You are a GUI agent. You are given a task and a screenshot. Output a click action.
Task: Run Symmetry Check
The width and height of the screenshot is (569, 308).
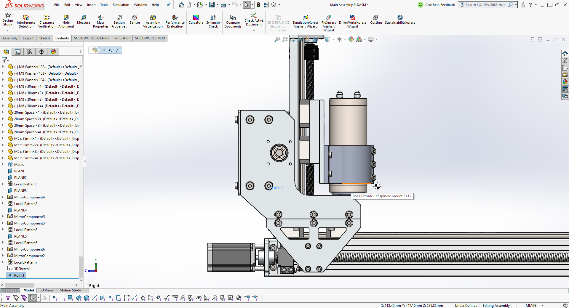click(x=213, y=21)
